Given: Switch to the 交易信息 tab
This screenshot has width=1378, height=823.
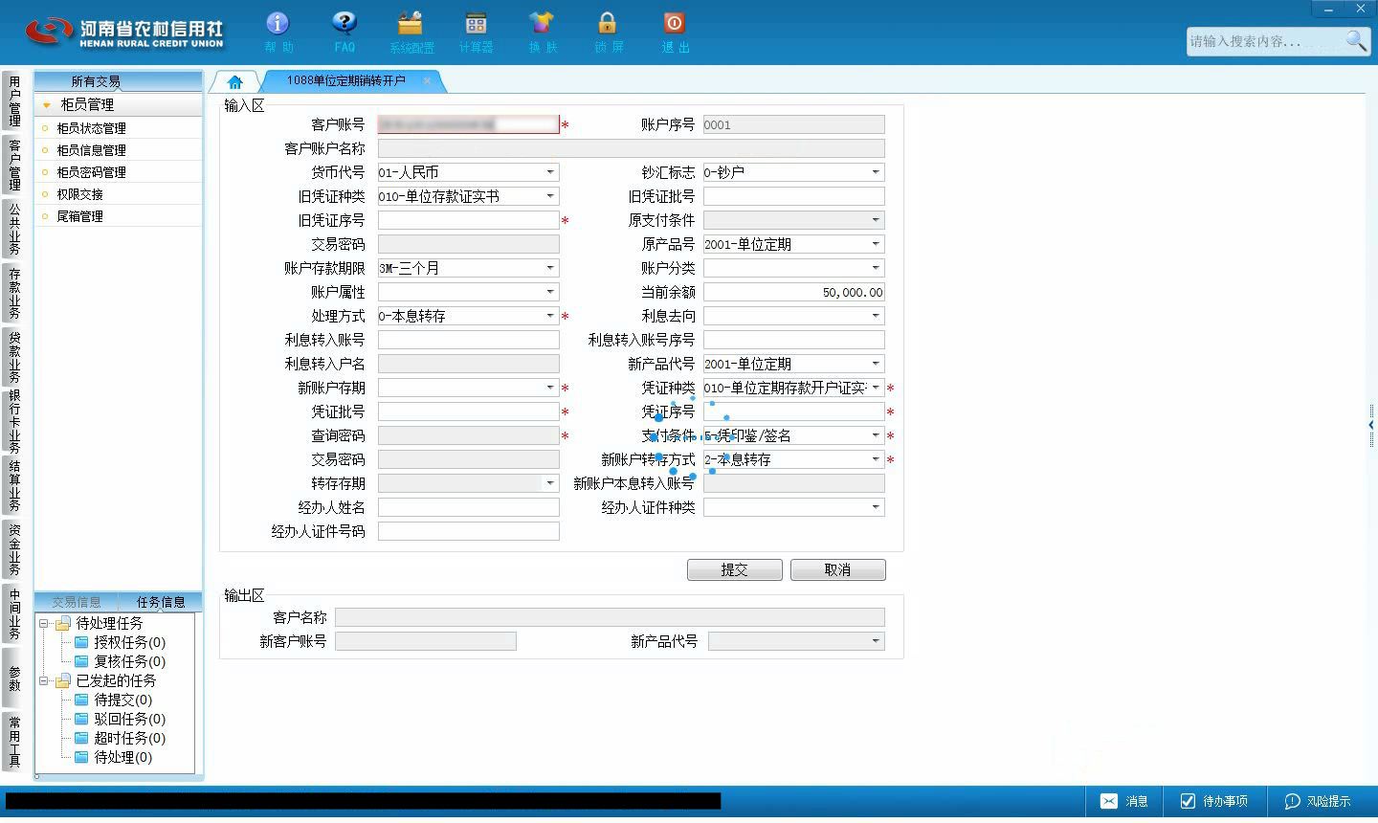Looking at the screenshot, I should tap(77, 602).
